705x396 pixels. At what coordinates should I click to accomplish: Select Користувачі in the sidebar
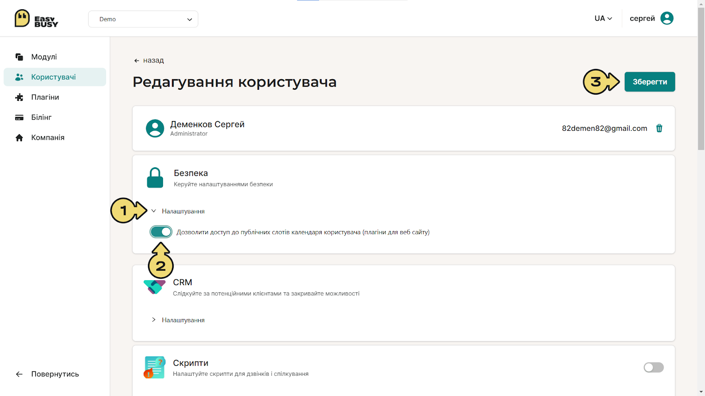pyautogui.click(x=55, y=77)
